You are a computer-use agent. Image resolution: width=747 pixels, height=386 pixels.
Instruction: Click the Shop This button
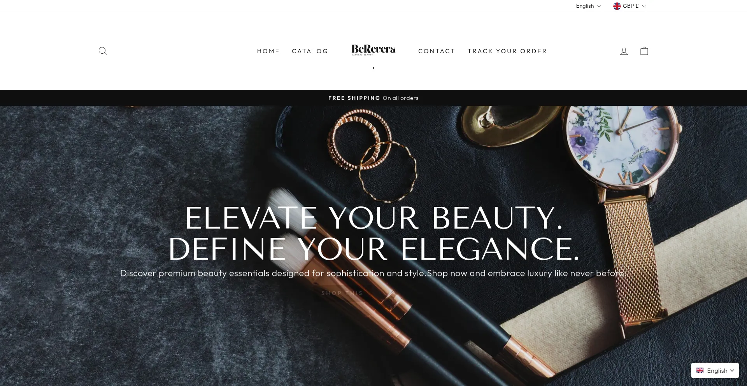[342, 293]
